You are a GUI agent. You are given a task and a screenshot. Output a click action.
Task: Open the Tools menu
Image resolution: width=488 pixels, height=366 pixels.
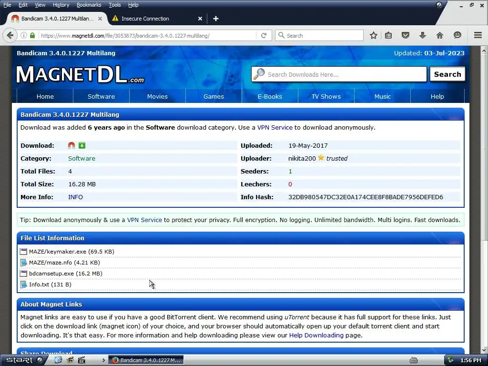tap(114, 5)
